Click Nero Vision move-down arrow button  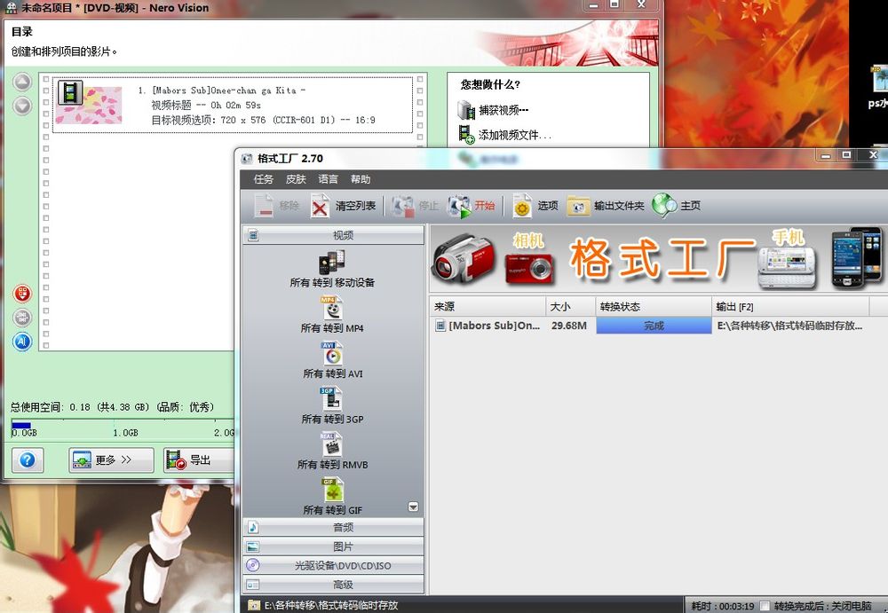(23, 106)
